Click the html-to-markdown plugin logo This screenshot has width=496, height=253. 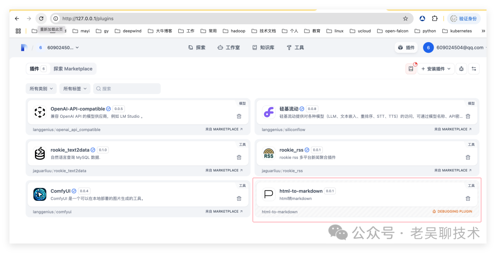coord(269,194)
